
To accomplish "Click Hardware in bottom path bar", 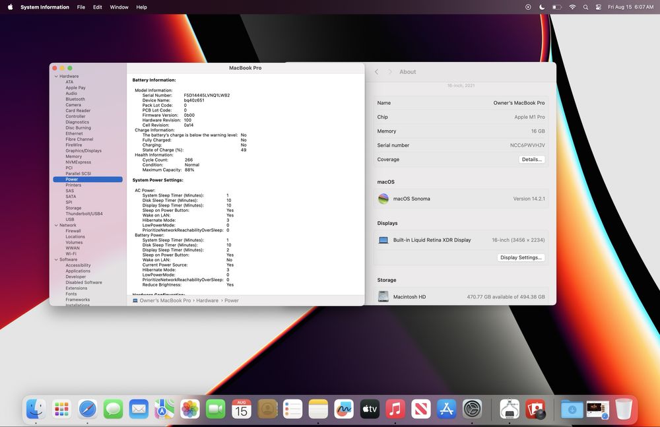I will [207, 300].
